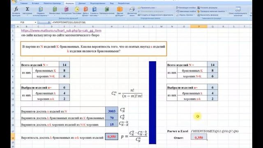Image resolution: width=263 pixels, height=148 pixels.
Task: Open the matburo.ru hyperlink in row 1
Action: coord(61,30)
